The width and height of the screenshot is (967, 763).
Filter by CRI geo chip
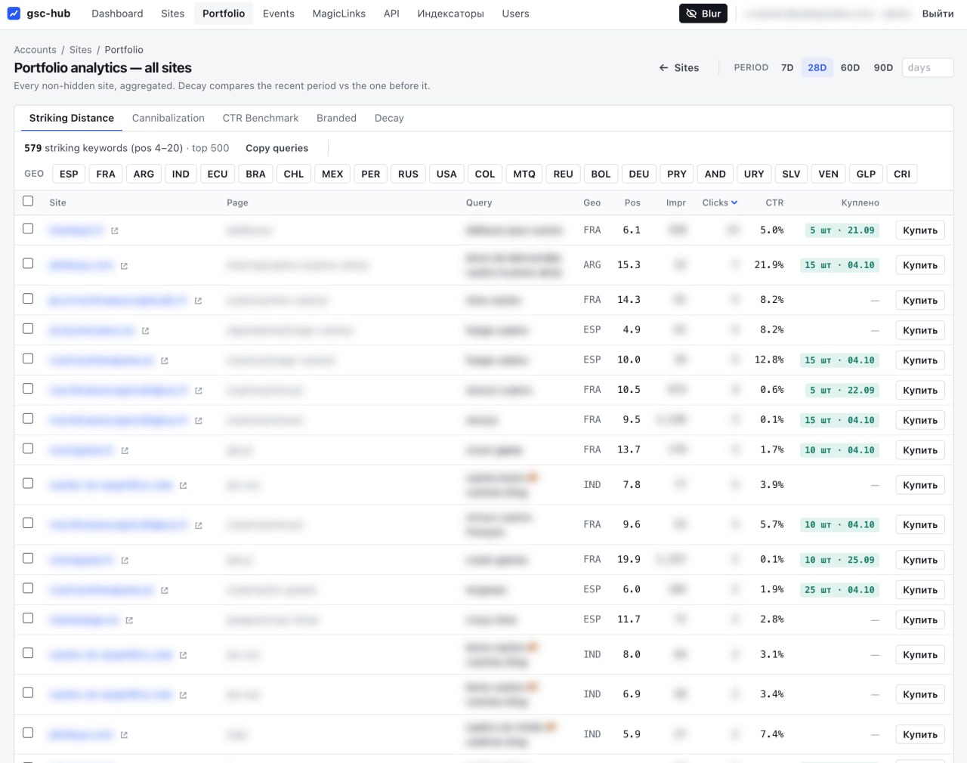pyautogui.click(x=902, y=175)
